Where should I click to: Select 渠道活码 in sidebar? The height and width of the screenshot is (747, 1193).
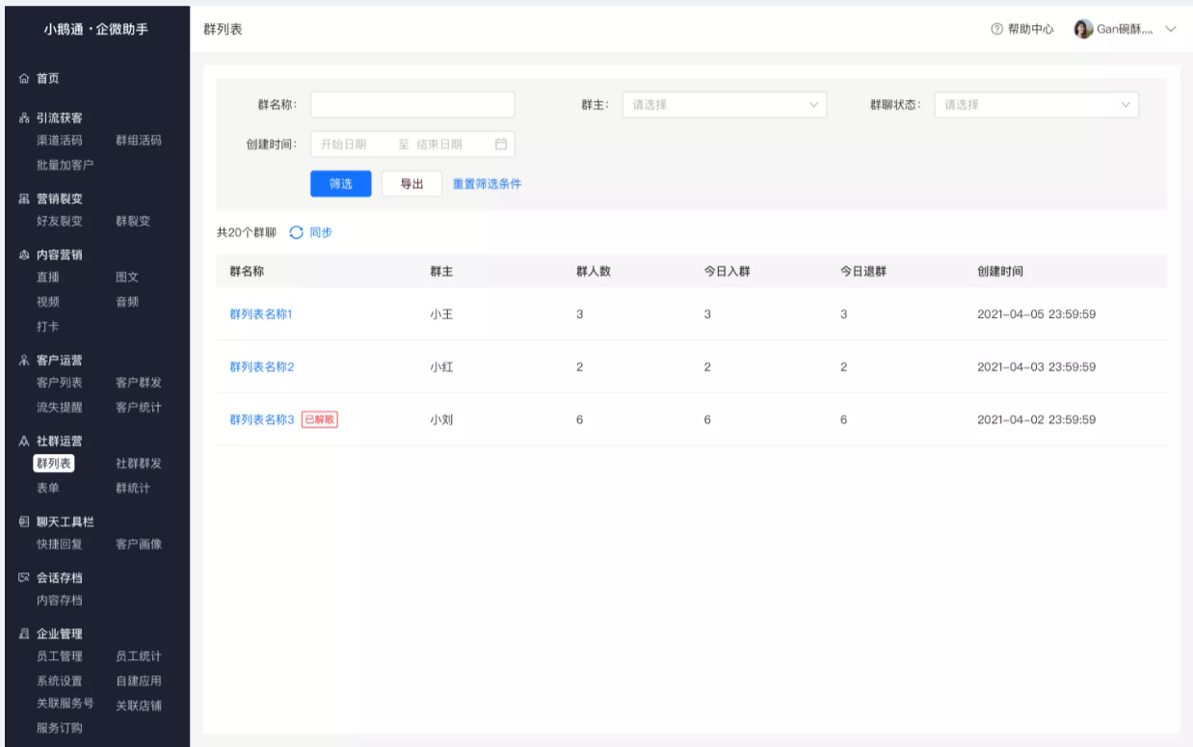(x=59, y=141)
